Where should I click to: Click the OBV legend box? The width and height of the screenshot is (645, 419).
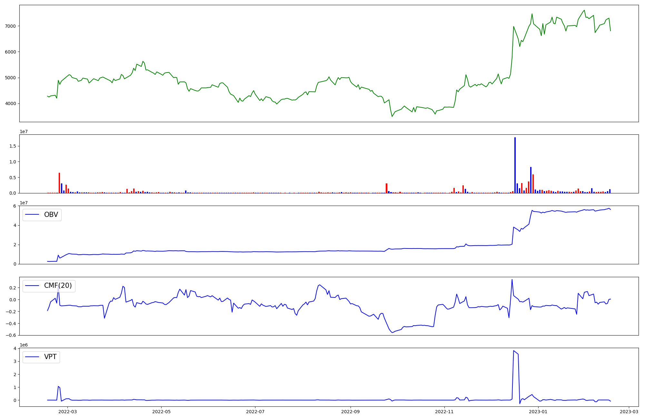[x=42, y=215]
